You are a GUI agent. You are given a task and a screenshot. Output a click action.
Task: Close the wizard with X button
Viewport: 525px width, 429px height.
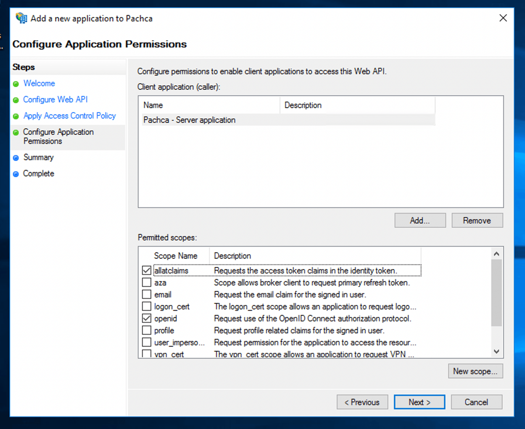(503, 18)
